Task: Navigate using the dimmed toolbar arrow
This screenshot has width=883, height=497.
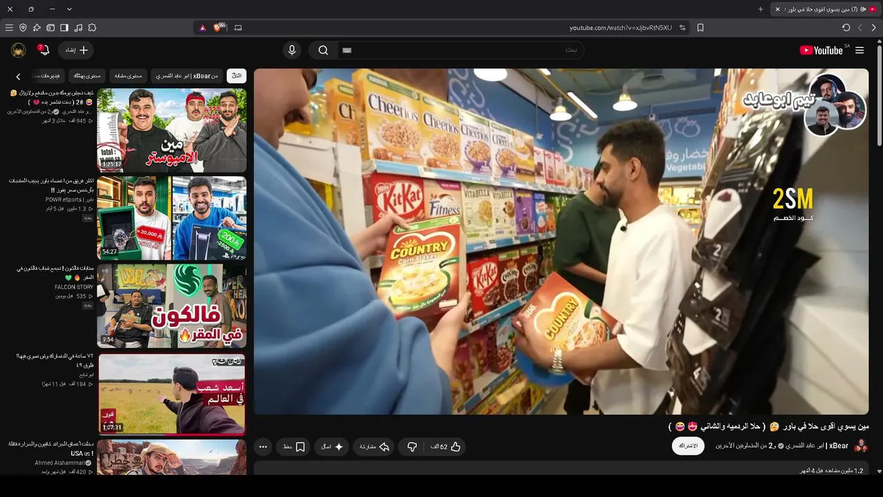Action: click(860, 28)
